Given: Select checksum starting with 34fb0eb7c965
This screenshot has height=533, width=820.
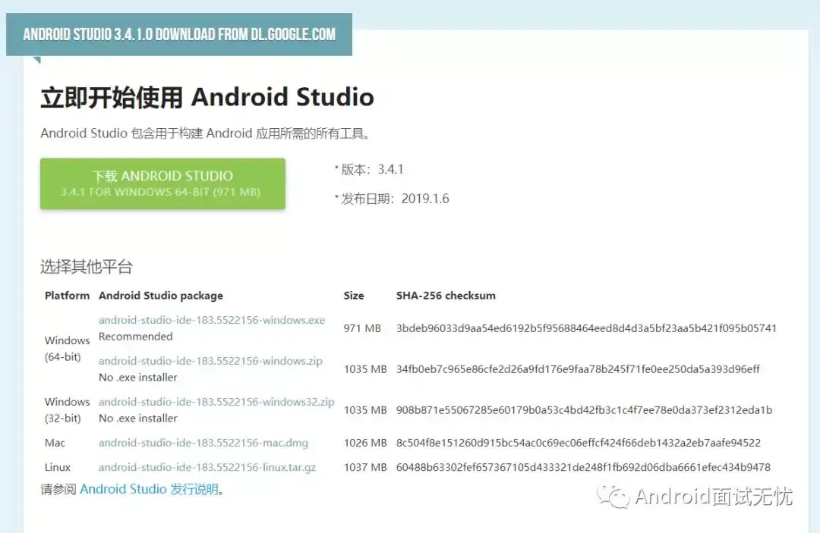Looking at the screenshot, I should pos(578,369).
